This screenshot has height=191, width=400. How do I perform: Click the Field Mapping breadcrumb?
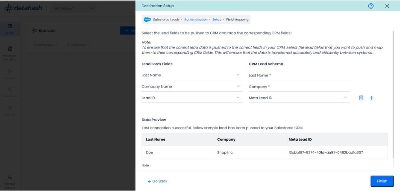point(237,20)
